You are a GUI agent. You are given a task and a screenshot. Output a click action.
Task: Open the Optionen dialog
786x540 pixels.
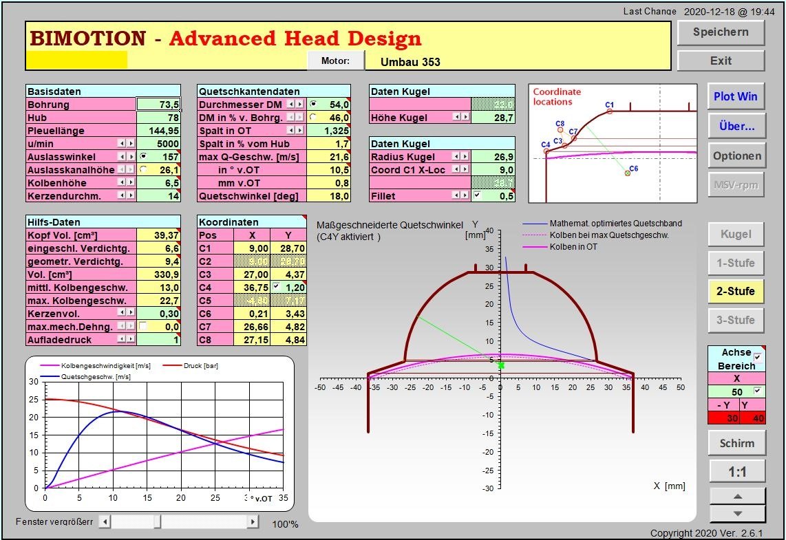736,155
